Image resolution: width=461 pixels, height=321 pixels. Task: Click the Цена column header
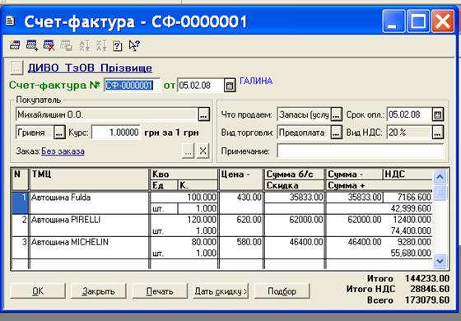[x=241, y=179]
